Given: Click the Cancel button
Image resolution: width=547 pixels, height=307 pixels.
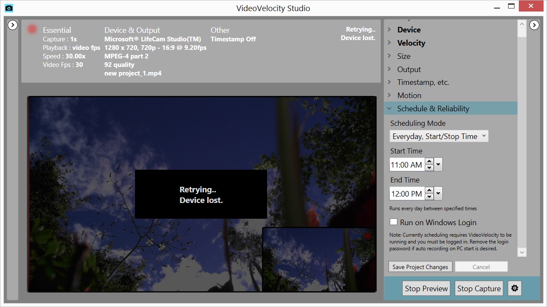Looking at the screenshot, I should tap(481, 267).
